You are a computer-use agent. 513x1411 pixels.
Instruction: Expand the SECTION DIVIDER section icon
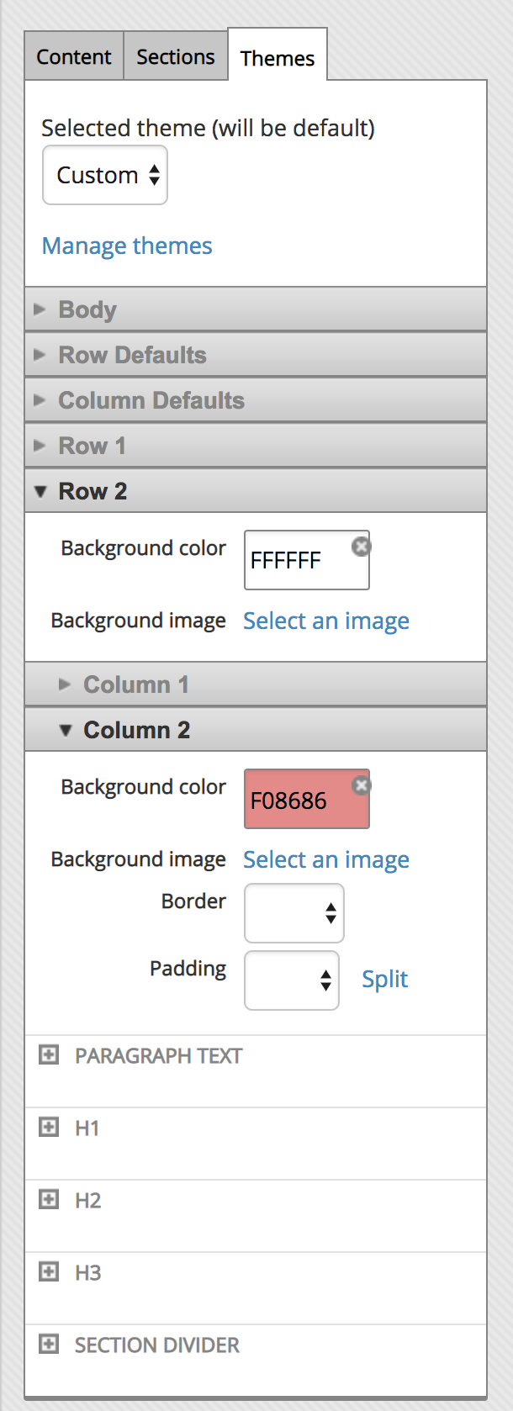(49, 1345)
